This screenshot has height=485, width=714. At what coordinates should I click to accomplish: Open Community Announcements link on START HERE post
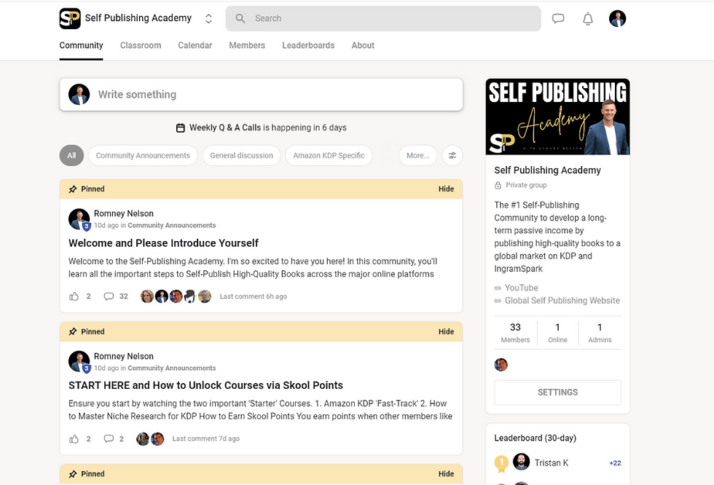click(172, 368)
